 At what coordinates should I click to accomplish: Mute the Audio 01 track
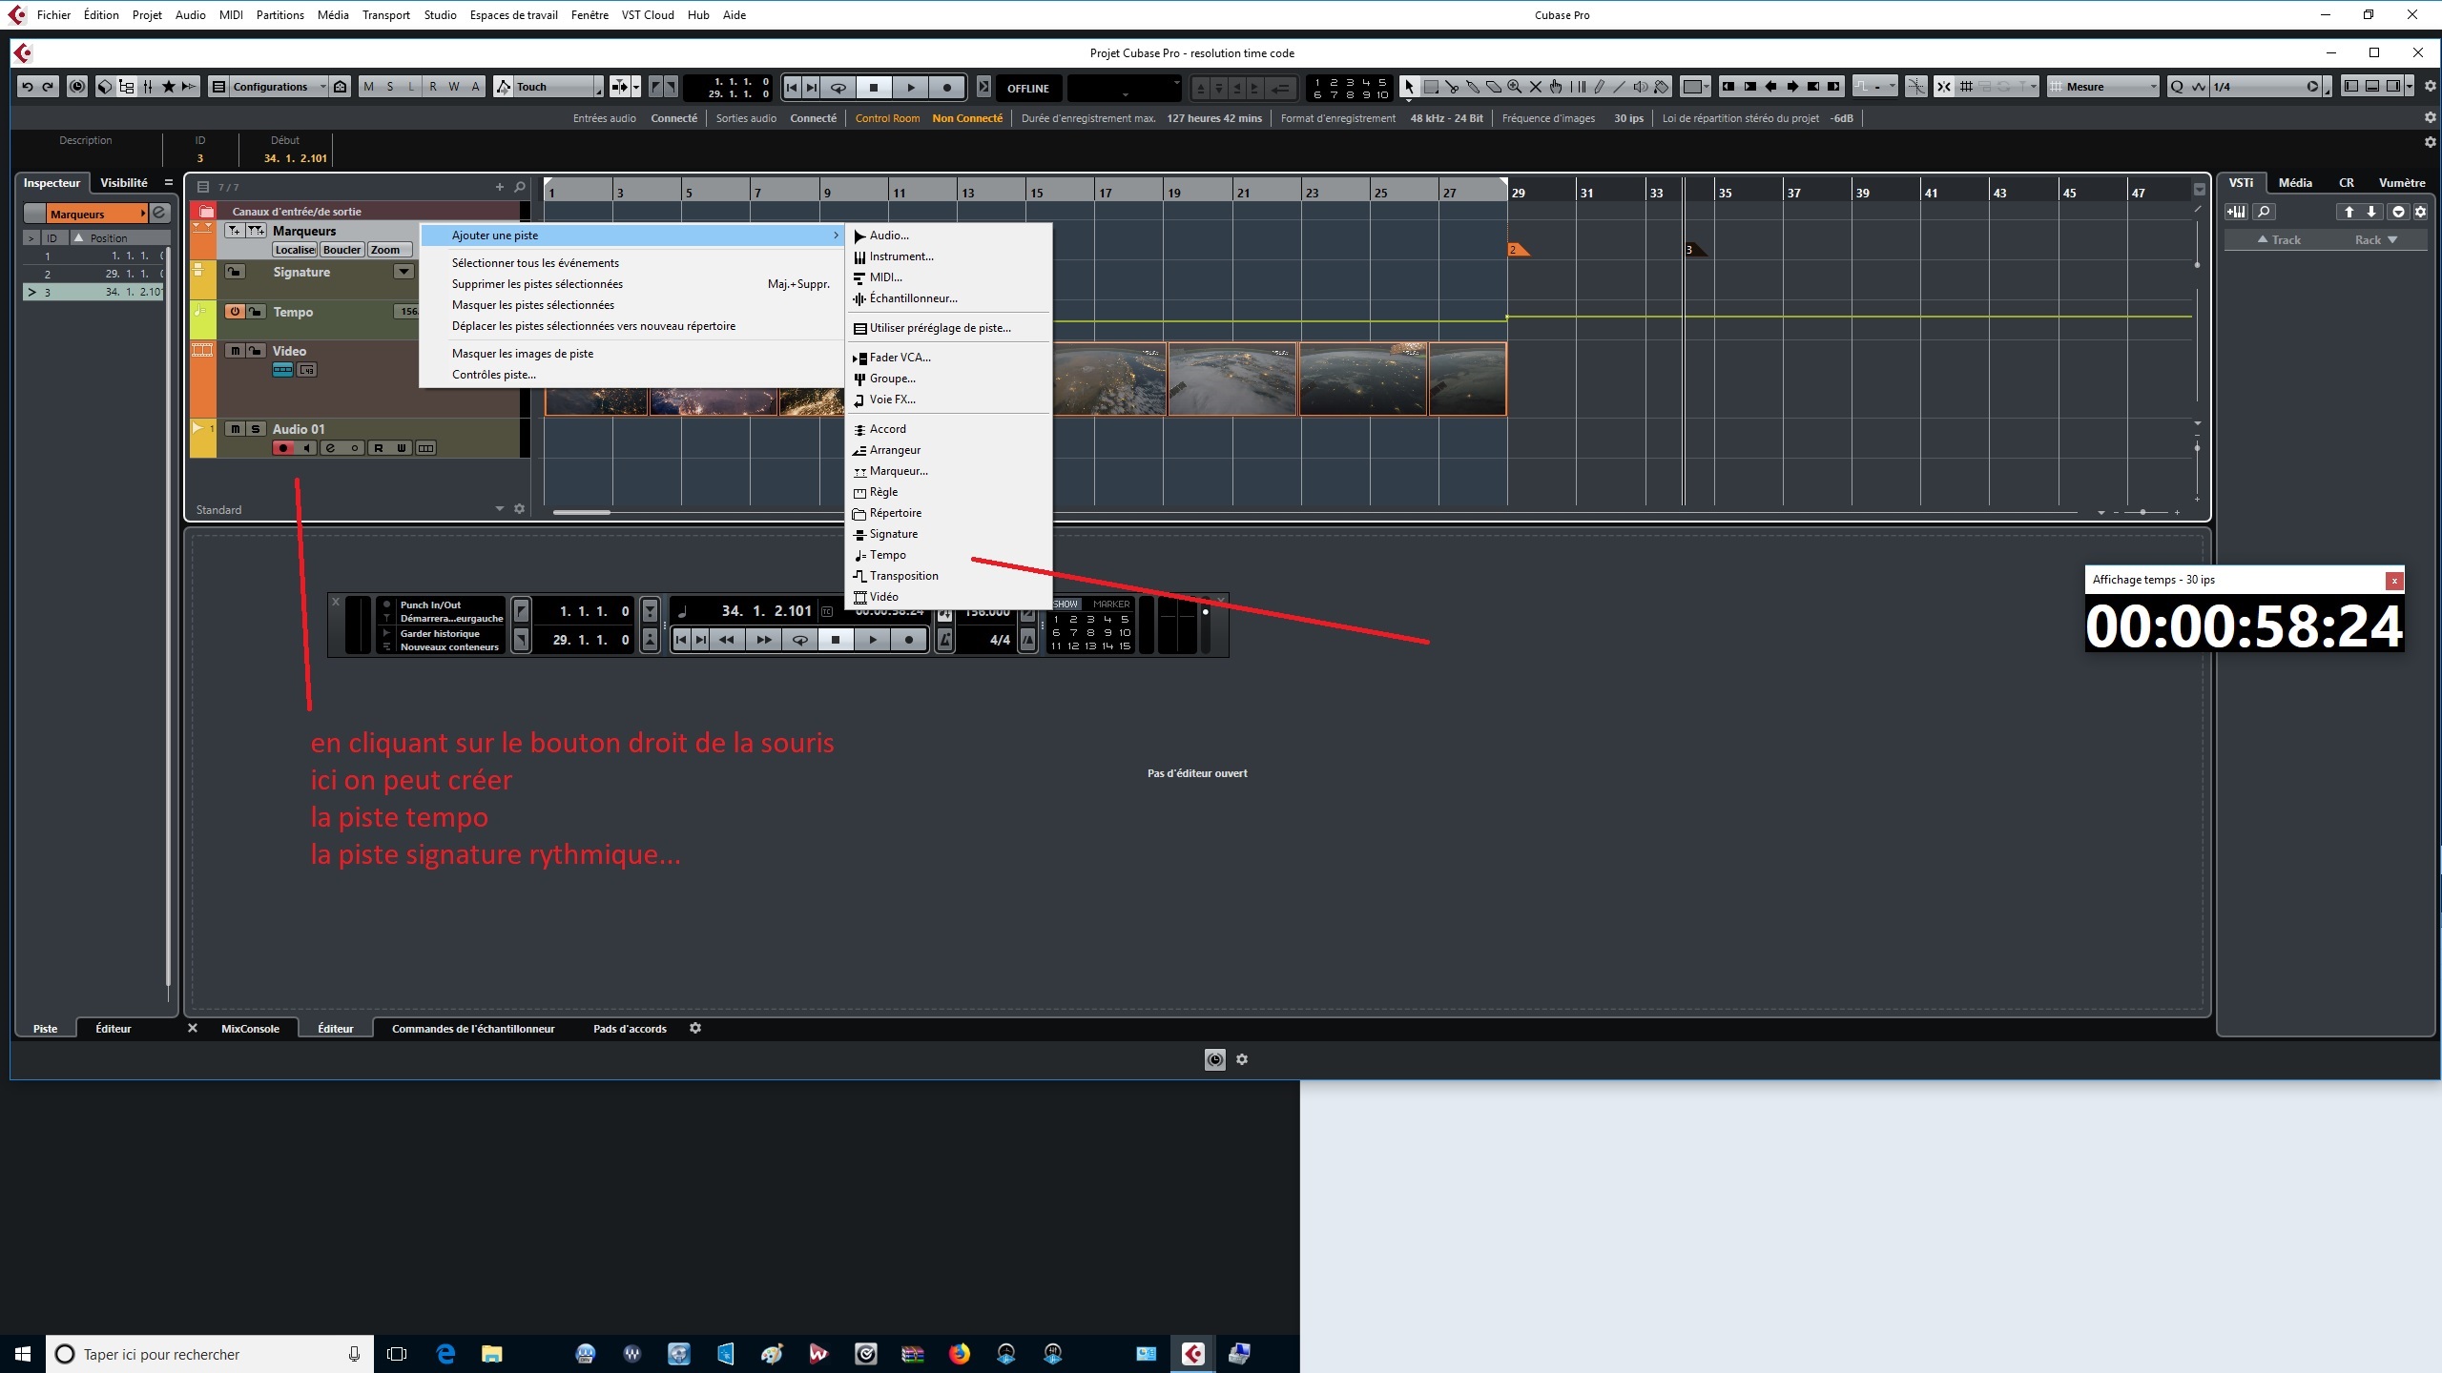pyautogui.click(x=235, y=429)
